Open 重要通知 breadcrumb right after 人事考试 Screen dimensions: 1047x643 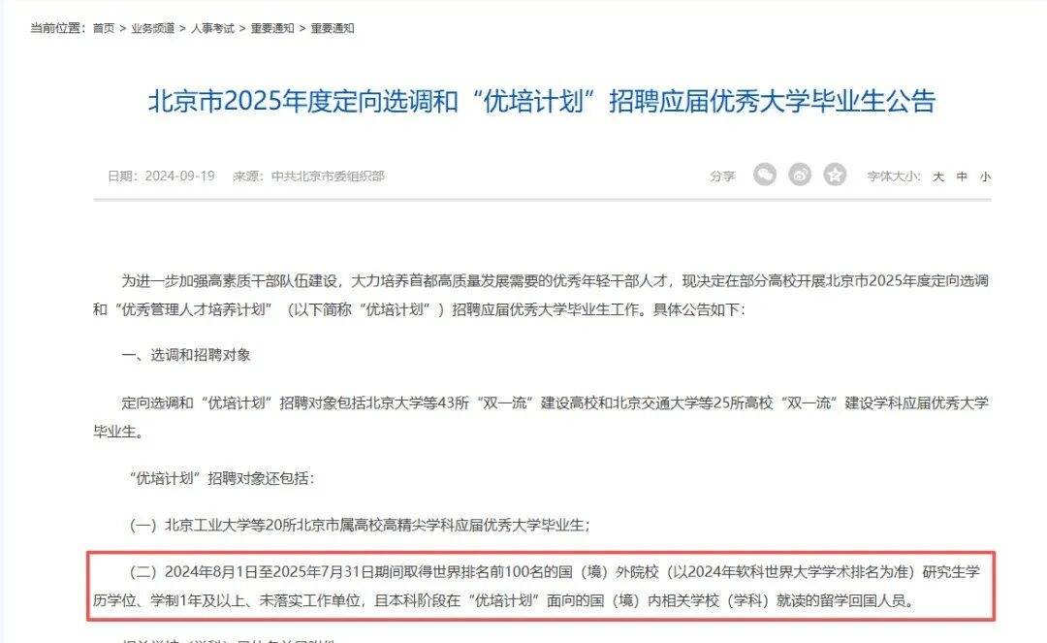point(272,28)
